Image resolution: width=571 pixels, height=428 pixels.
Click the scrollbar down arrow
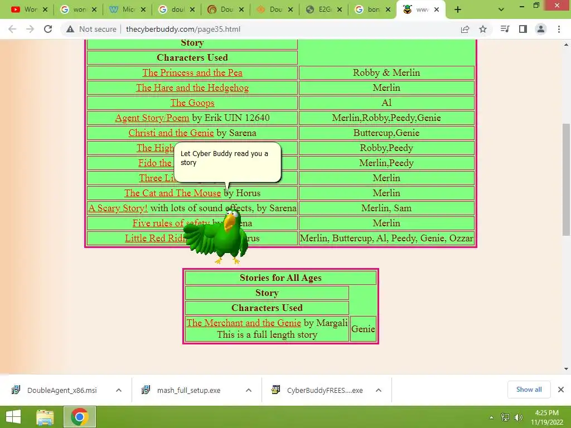(566, 369)
